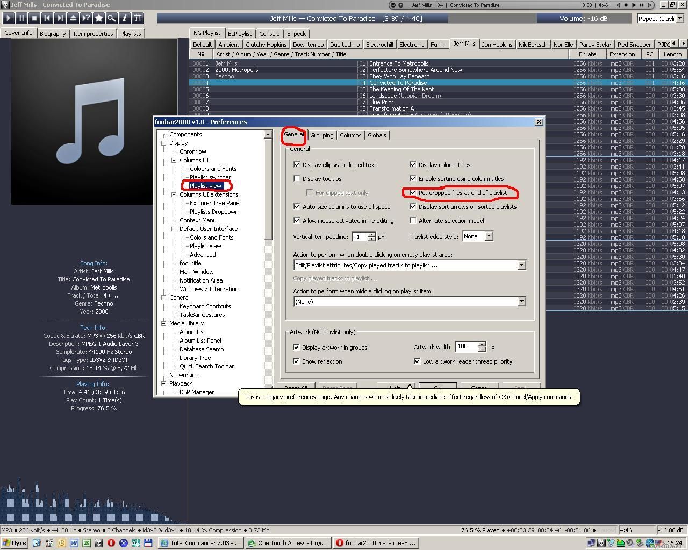
Task: Start playback with the Play toolbar icon
Action: 9,18
